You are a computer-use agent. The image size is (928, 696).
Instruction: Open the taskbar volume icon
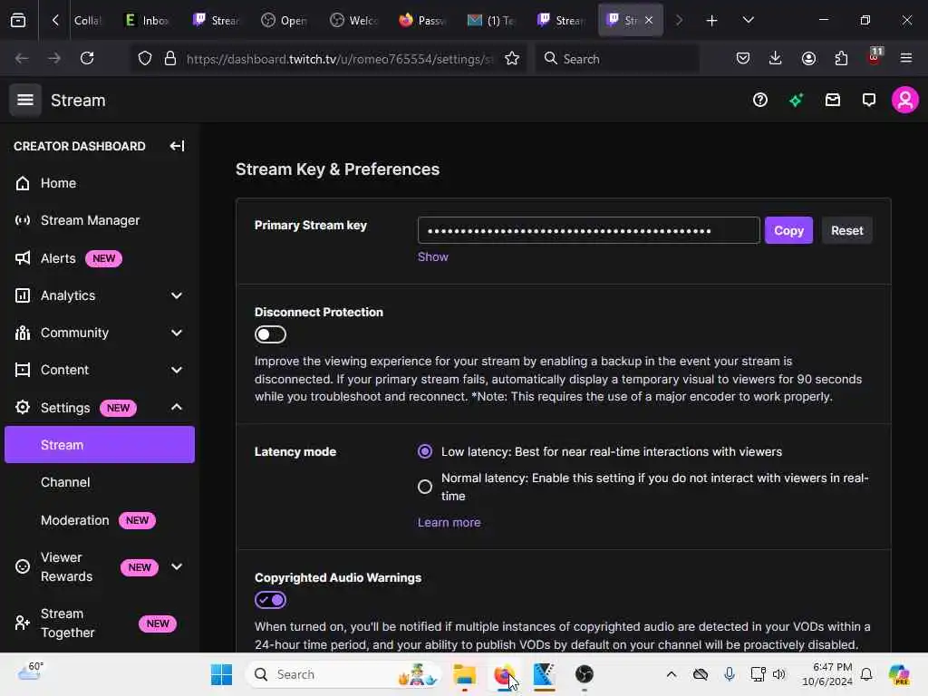778,674
